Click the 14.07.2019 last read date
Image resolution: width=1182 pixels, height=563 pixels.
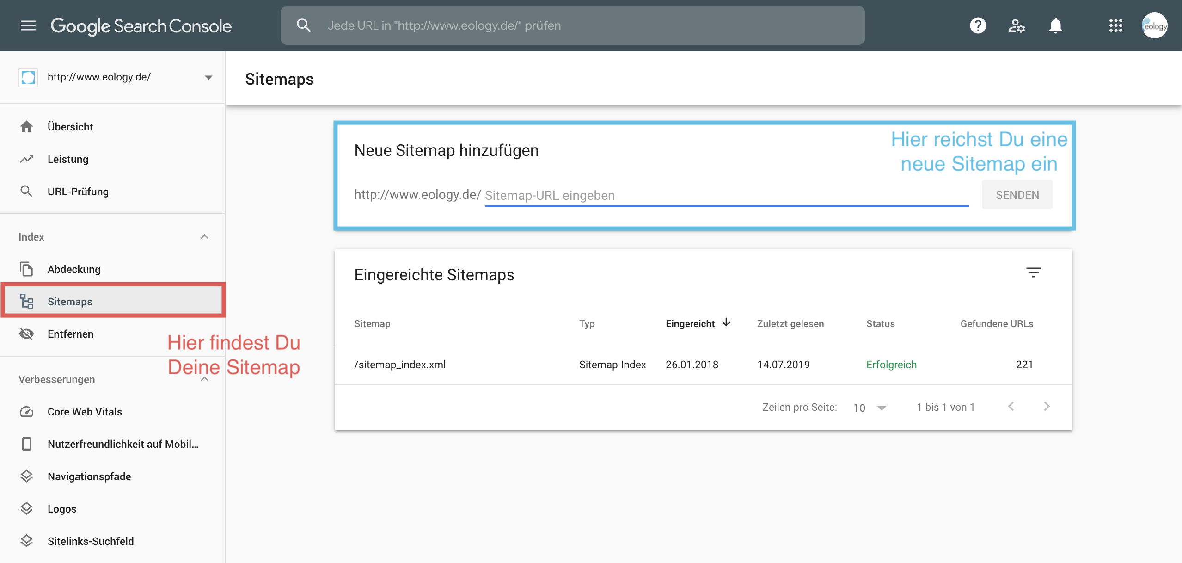784,365
